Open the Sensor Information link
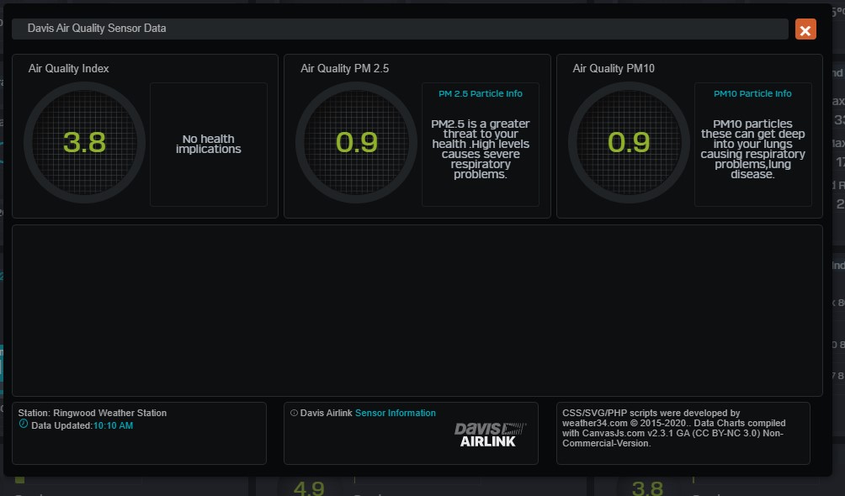 (396, 413)
